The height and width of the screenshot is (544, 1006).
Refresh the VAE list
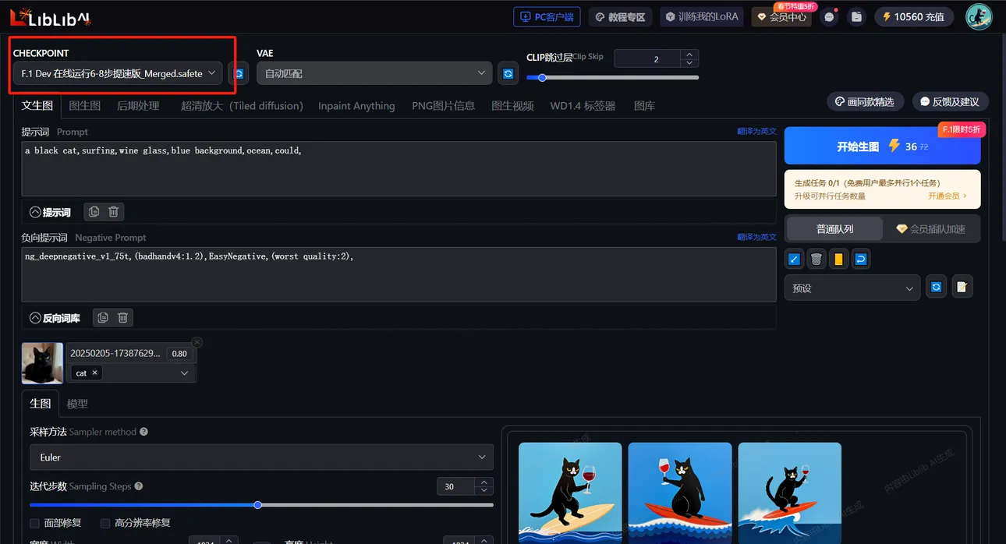click(508, 73)
